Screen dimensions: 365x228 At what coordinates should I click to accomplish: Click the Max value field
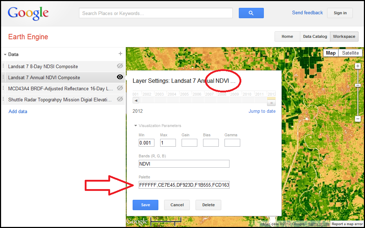click(168, 143)
